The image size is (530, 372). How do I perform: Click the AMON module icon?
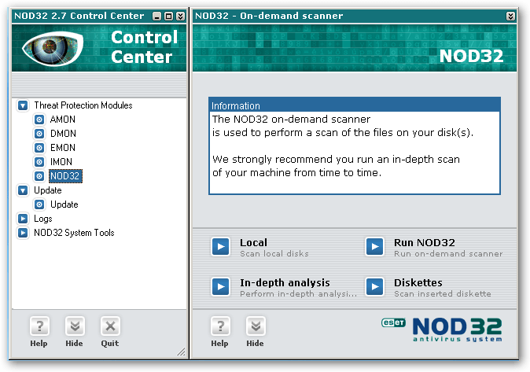click(39, 120)
